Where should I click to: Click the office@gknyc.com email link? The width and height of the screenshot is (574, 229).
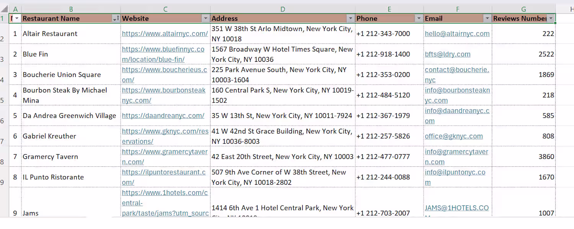coord(454,136)
